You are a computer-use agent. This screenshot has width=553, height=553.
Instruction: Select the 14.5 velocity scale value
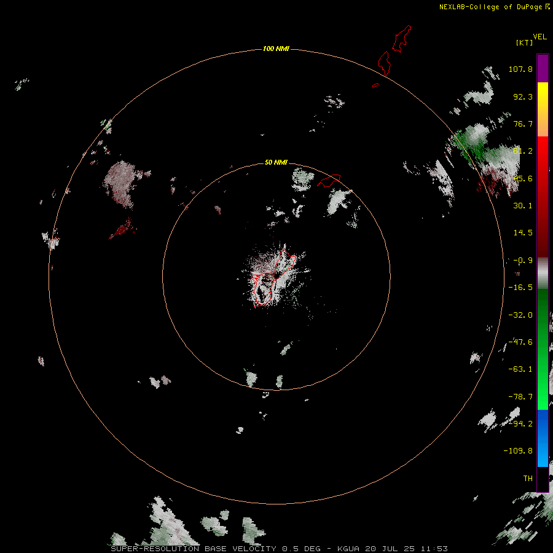pos(523,233)
